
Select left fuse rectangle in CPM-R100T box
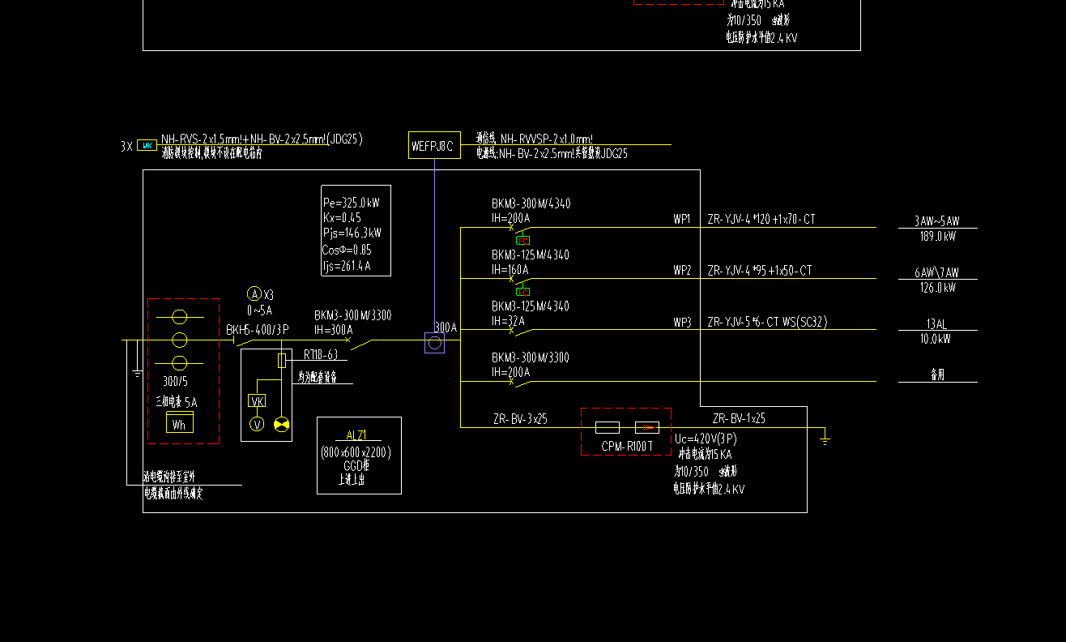pyautogui.click(x=608, y=427)
